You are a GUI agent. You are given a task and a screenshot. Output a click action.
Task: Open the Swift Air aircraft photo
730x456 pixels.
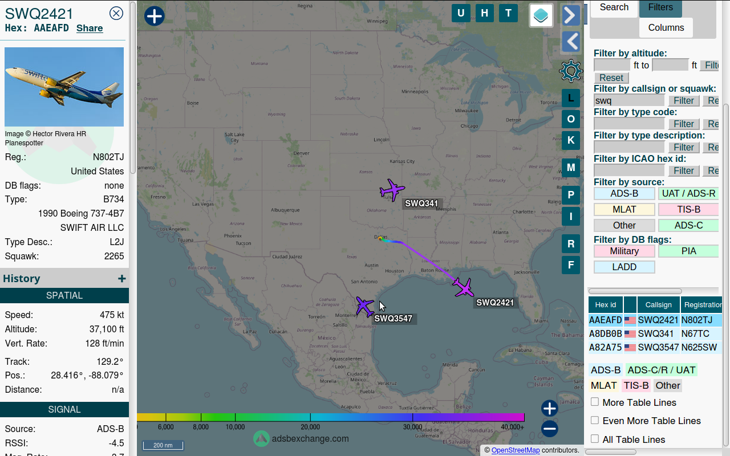[x=64, y=87]
